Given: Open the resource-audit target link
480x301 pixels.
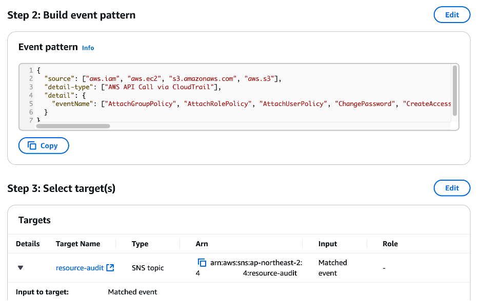Looking at the screenshot, I should 79,268.
